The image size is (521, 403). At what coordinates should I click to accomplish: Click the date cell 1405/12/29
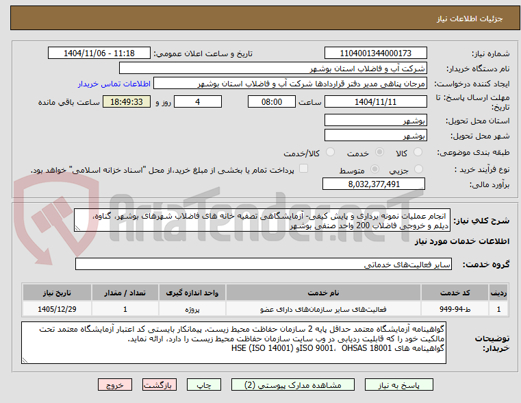click(x=57, y=309)
